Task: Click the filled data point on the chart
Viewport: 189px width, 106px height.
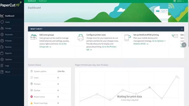Action: point(150,87)
